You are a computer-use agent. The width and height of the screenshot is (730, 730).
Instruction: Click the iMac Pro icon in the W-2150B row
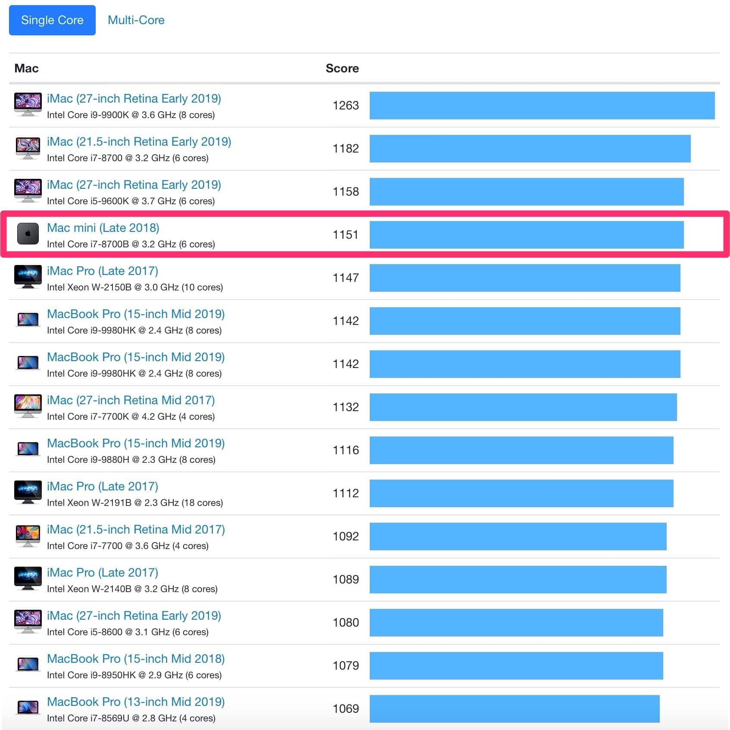click(28, 277)
